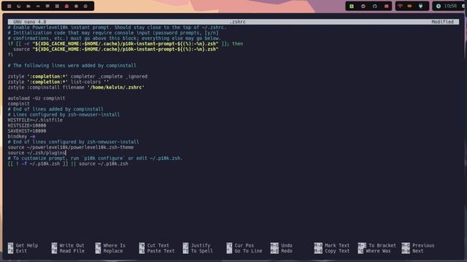
Task: Click the Go To Line shortcut label
Action: [248, 251]
